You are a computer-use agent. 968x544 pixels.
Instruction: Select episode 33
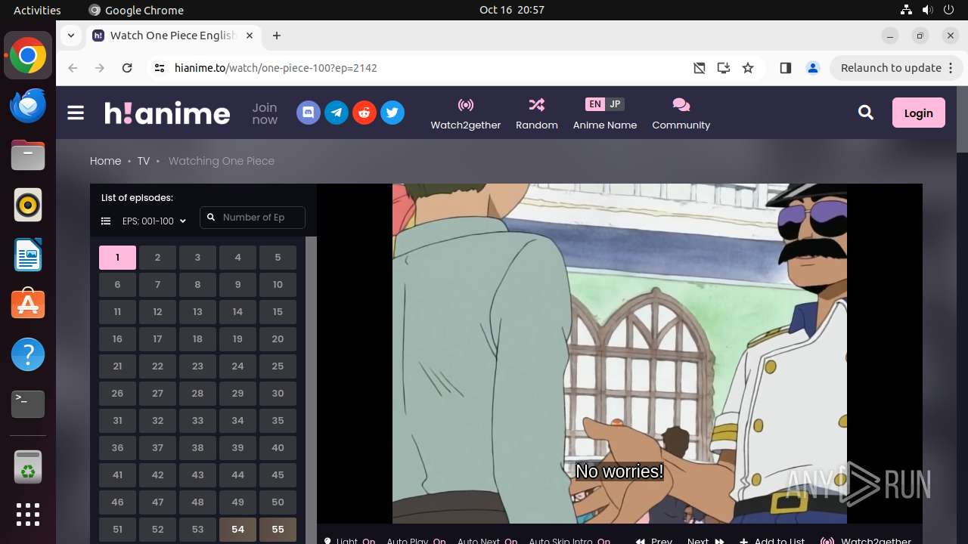pos(197,421)
